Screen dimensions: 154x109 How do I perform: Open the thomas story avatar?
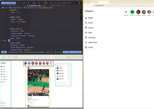coord(144,12)
